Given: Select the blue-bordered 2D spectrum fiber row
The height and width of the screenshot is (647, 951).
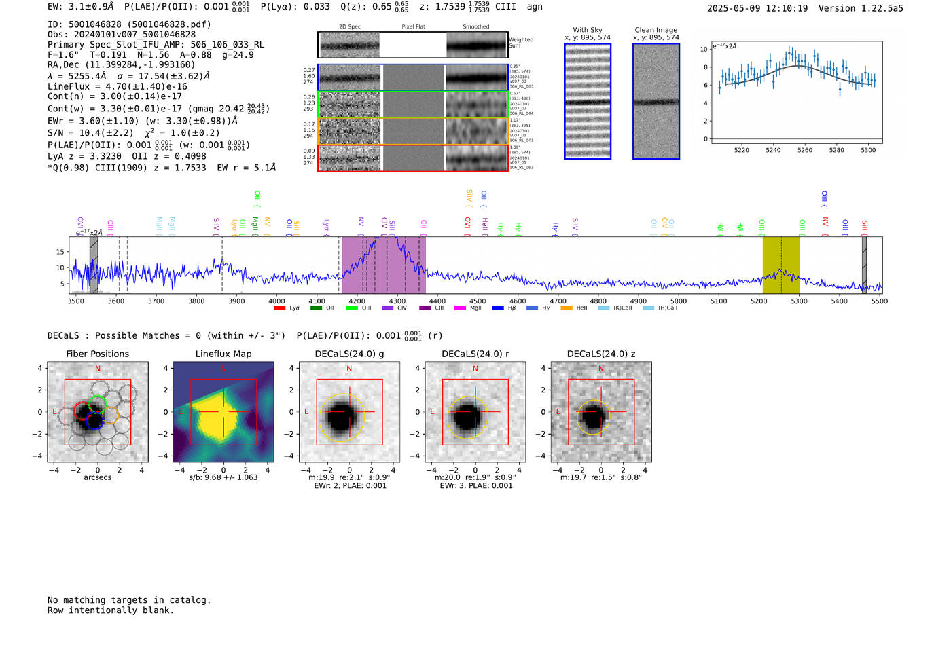Looking at the screenshot, I should [413, 77].
